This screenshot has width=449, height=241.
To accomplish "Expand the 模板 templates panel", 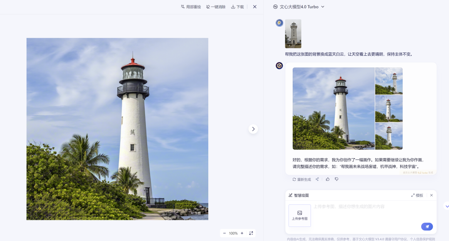I will point(418,195).
